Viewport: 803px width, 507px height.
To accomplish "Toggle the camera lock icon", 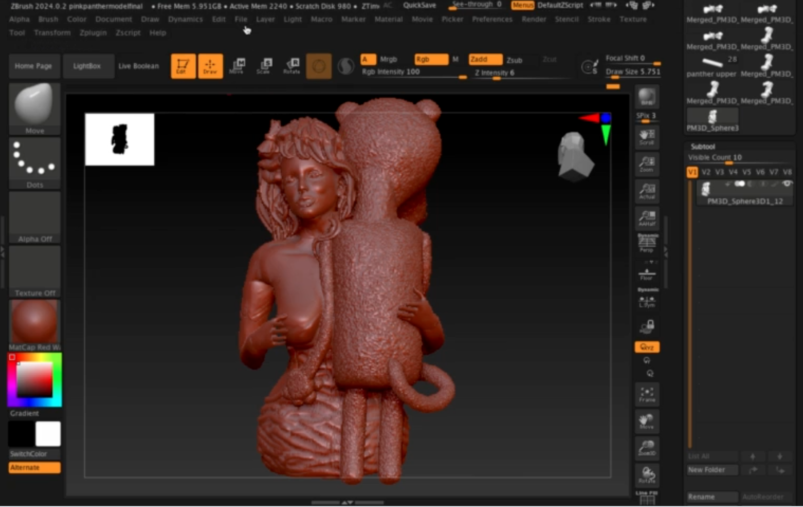I will 647,325.
